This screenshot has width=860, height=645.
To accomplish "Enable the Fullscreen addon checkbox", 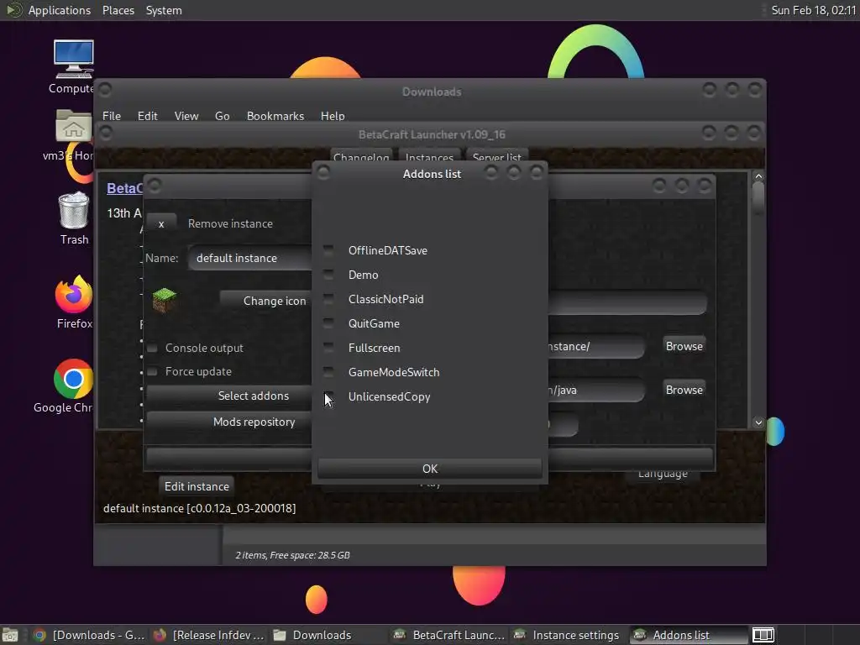I will (x=328, y=348).
